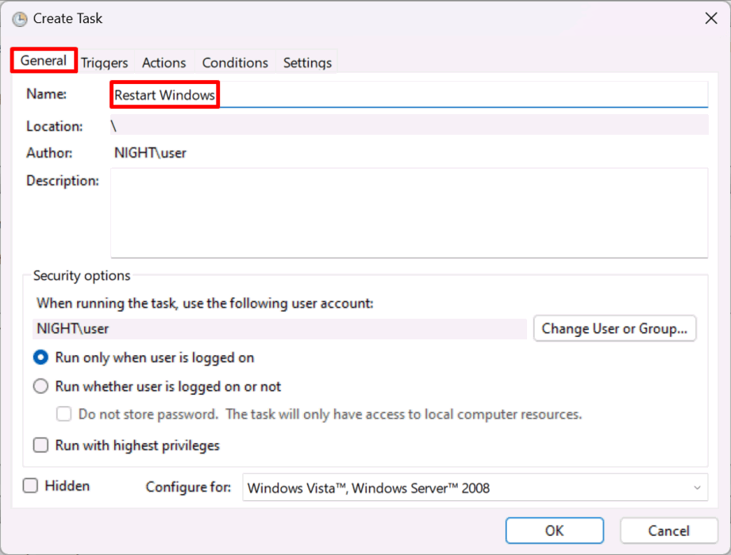Click the Location: label
This screenshot has width=731, height=555.
(x=55, y=126)
